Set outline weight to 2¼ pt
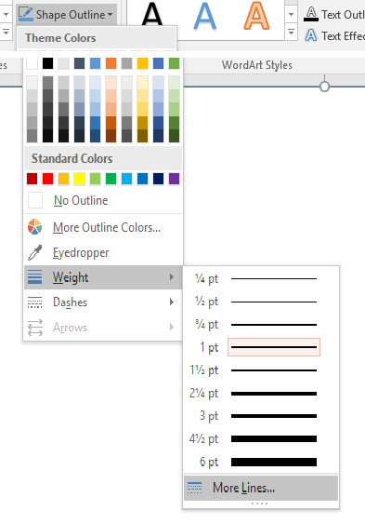Image resolution: width=365 pixels, height=524 pixels. click(x=261, y=394)
